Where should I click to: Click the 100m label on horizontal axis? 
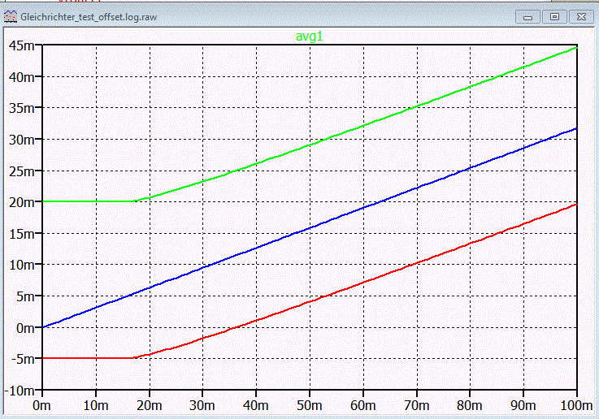tap(576, 405)
